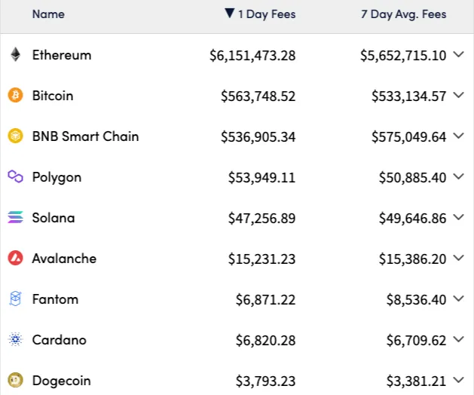Screen dimensions: 474x395
Task: Sort by 7 Day Avg. Fees column
Action: coord(404,14)
